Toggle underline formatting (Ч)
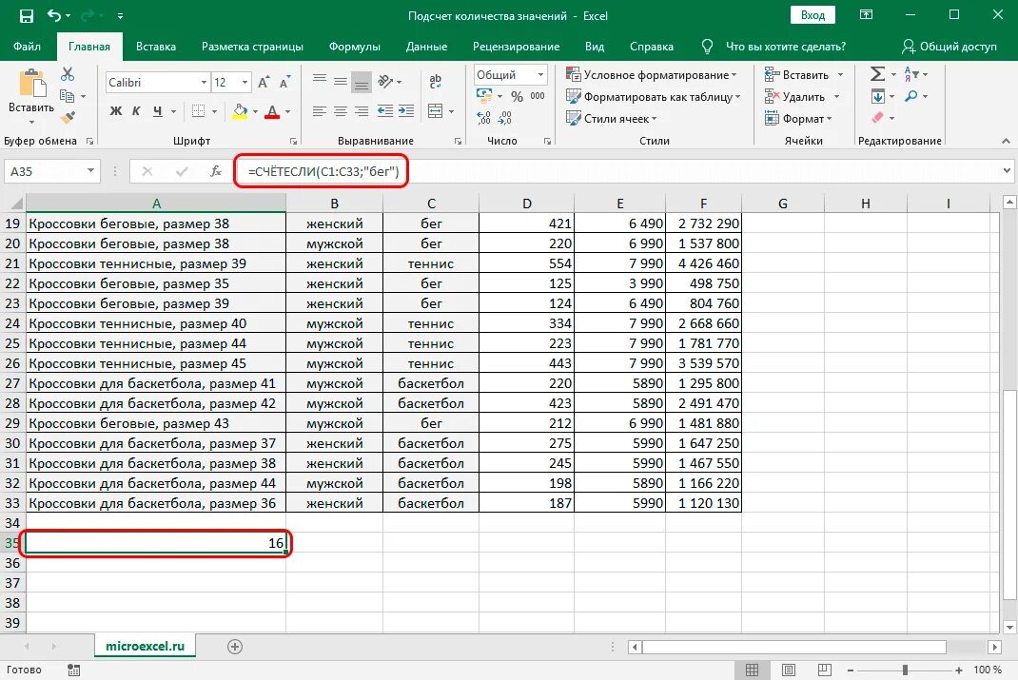The width and height of the screenshot is (1018, 680). tap(157, 111)
